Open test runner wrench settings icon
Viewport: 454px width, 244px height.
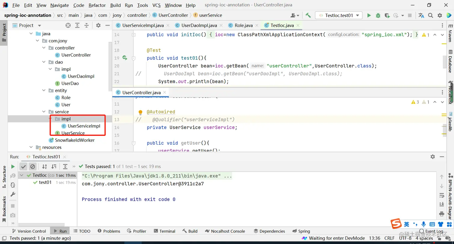point(13,194)
